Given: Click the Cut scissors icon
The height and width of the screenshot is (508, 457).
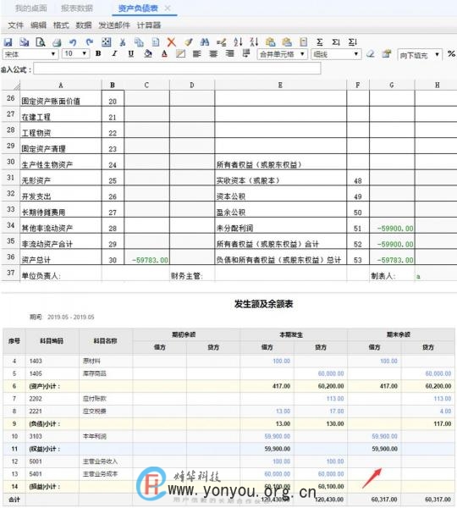Looking at the screenshot, I should (123, 42).
